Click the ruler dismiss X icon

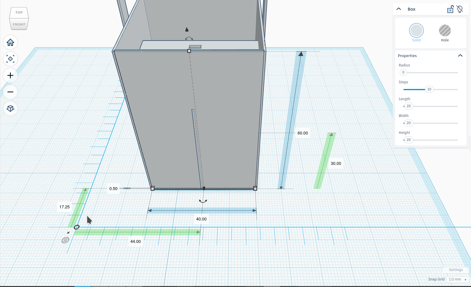click(68, 233)
